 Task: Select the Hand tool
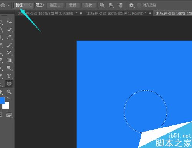click(1, 92)
